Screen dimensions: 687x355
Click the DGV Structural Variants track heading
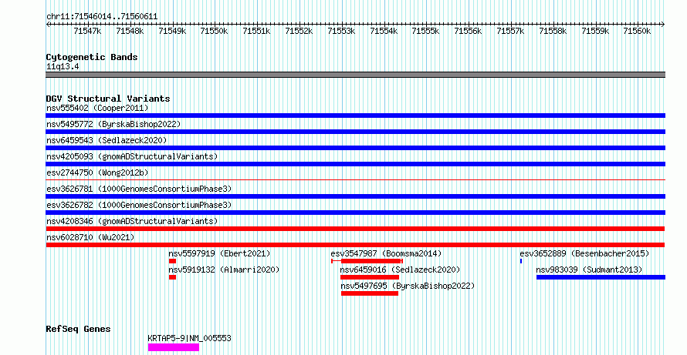pos(108,99)
